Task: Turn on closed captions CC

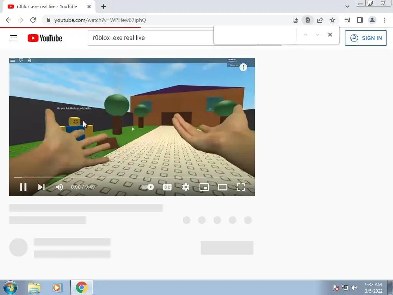Action: 167,187
